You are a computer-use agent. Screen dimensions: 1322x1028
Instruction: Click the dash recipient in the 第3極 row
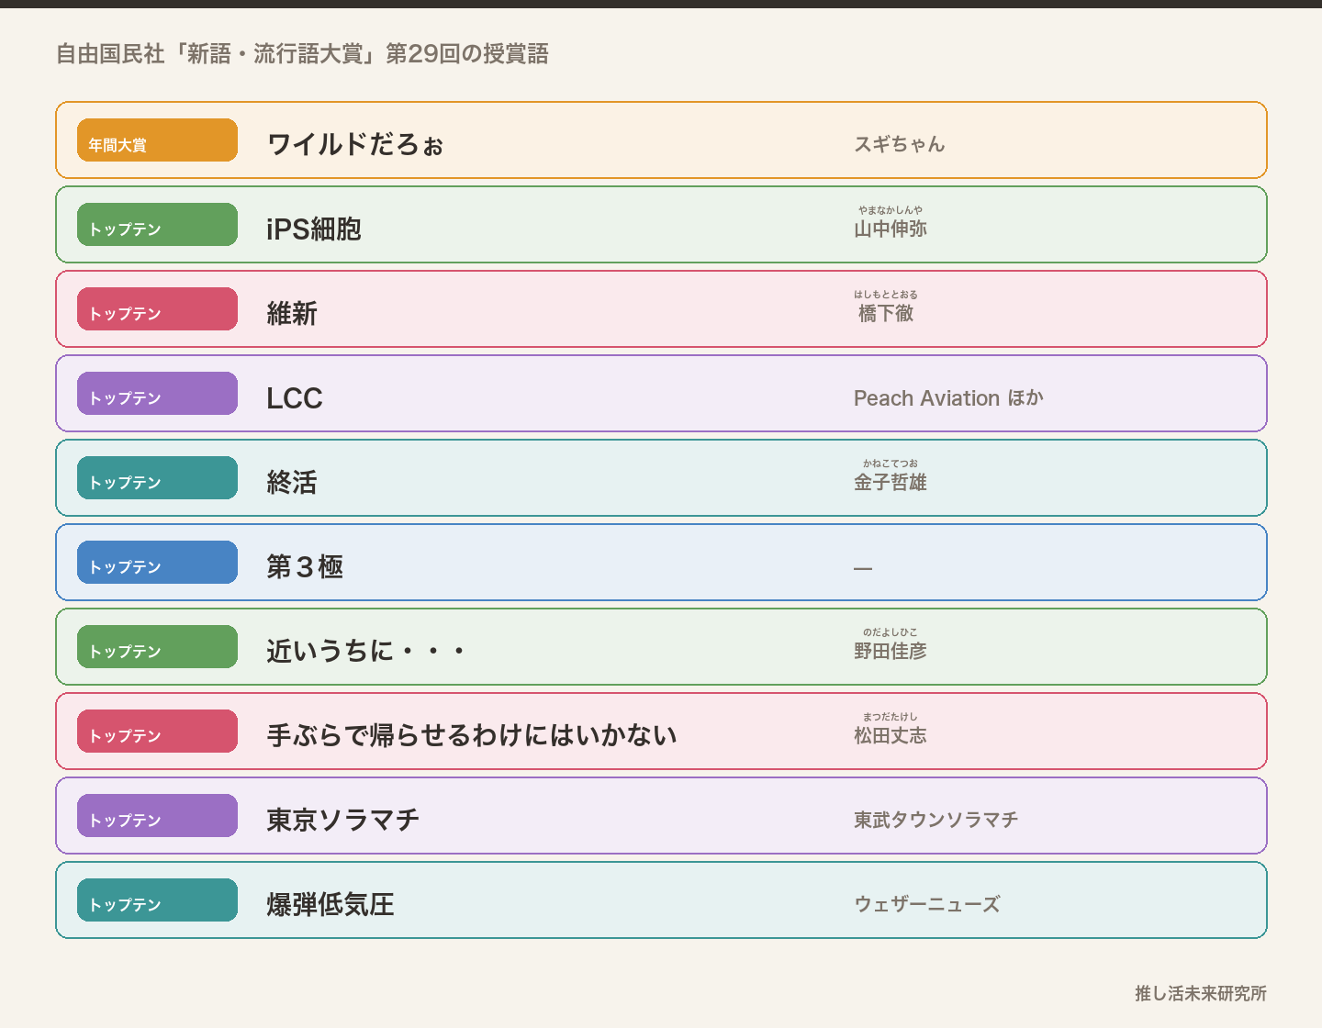(x=863, y=568)
